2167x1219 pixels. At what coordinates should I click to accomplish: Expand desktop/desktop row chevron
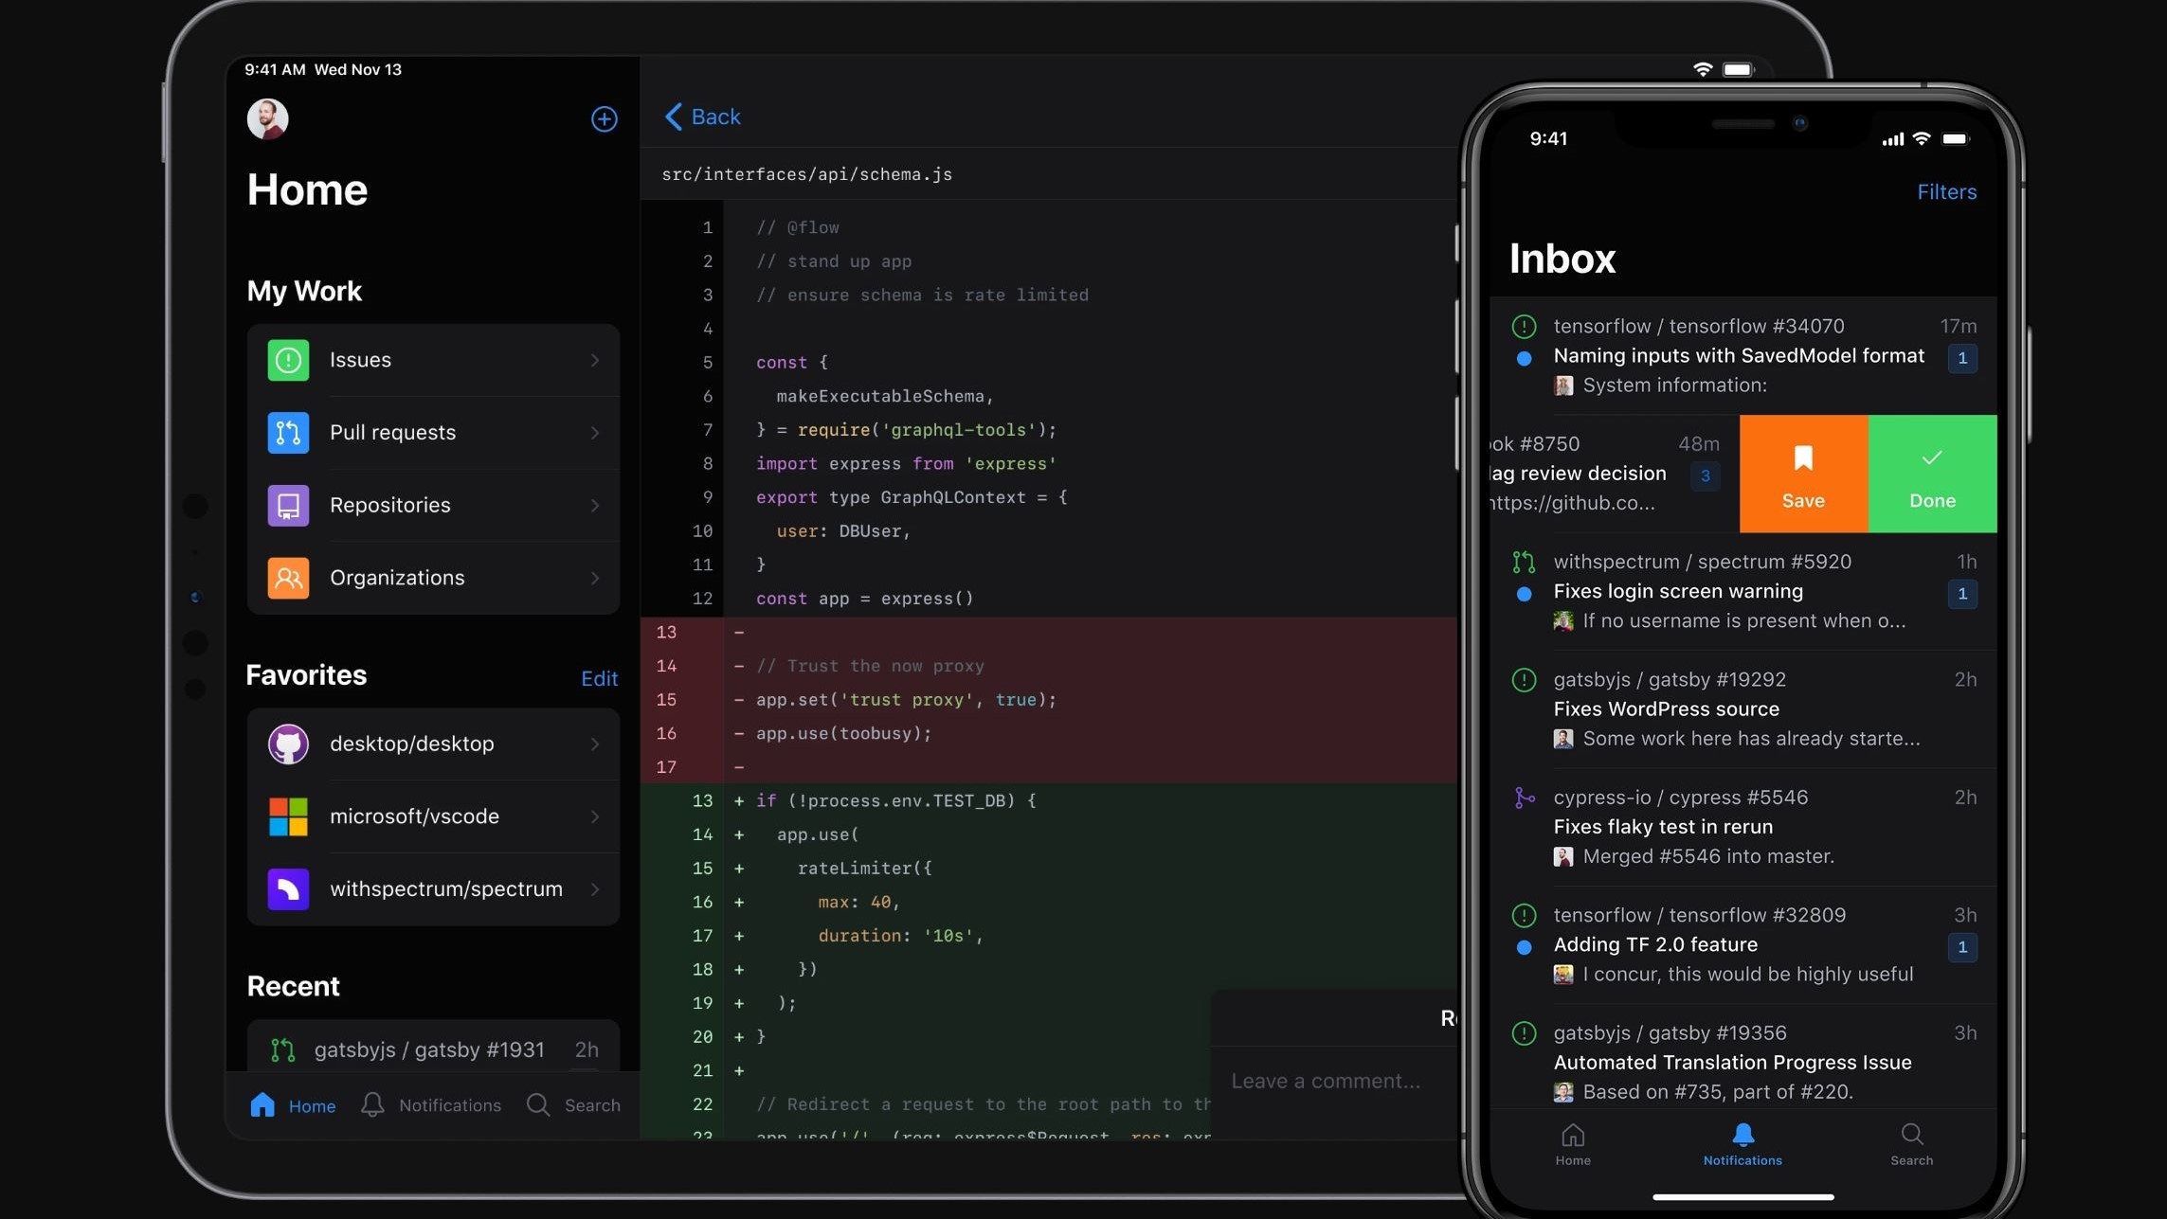[x=595, y=744]
